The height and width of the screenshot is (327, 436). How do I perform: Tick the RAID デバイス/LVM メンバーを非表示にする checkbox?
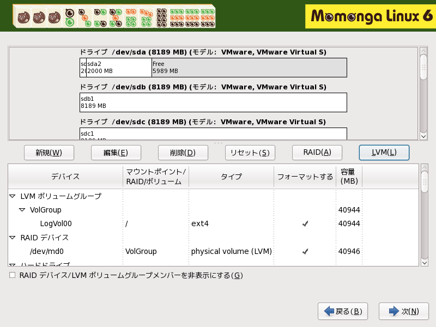pos(12,275)
